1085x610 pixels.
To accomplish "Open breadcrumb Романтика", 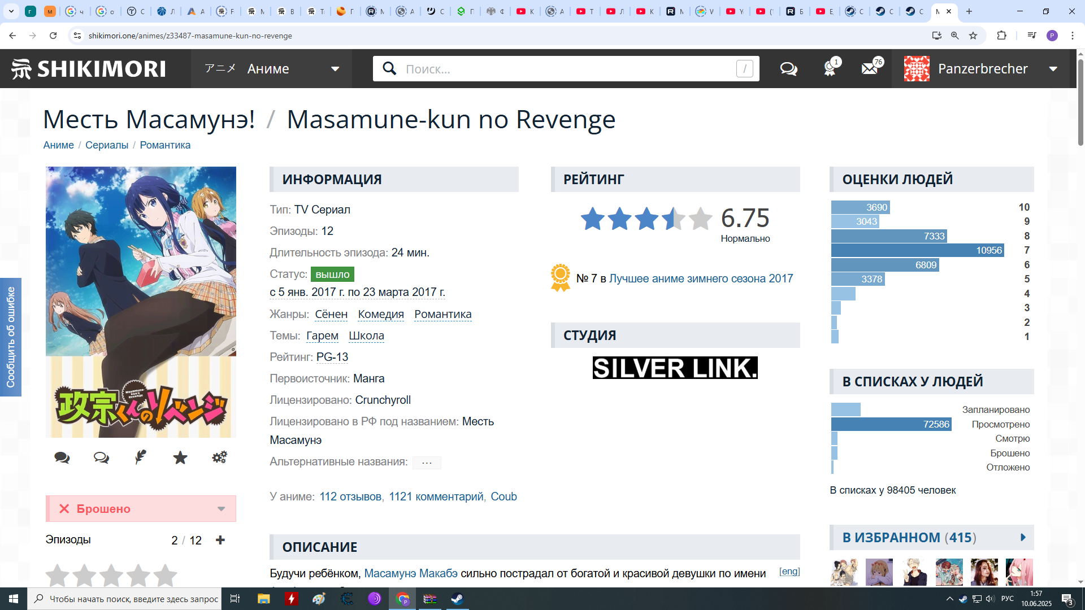I will tap(165, 145).
